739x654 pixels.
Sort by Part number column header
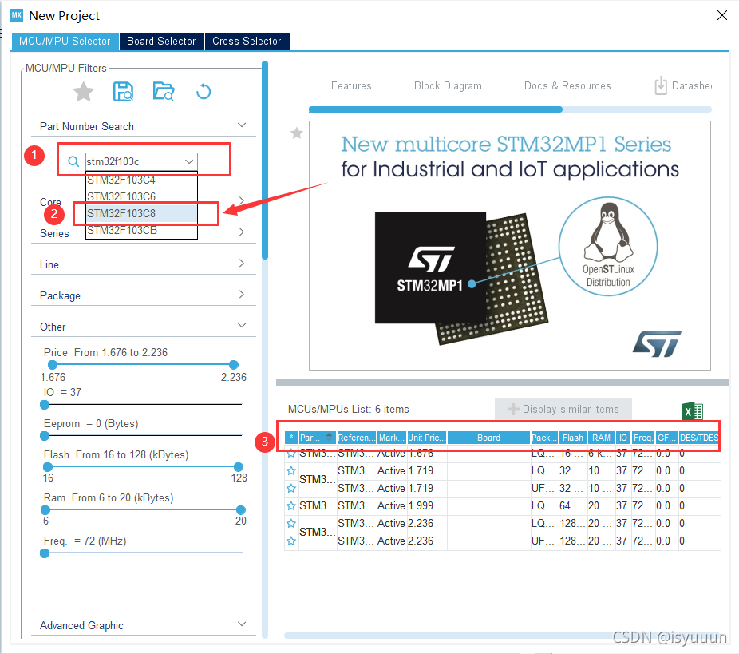(x=317, y=438)
